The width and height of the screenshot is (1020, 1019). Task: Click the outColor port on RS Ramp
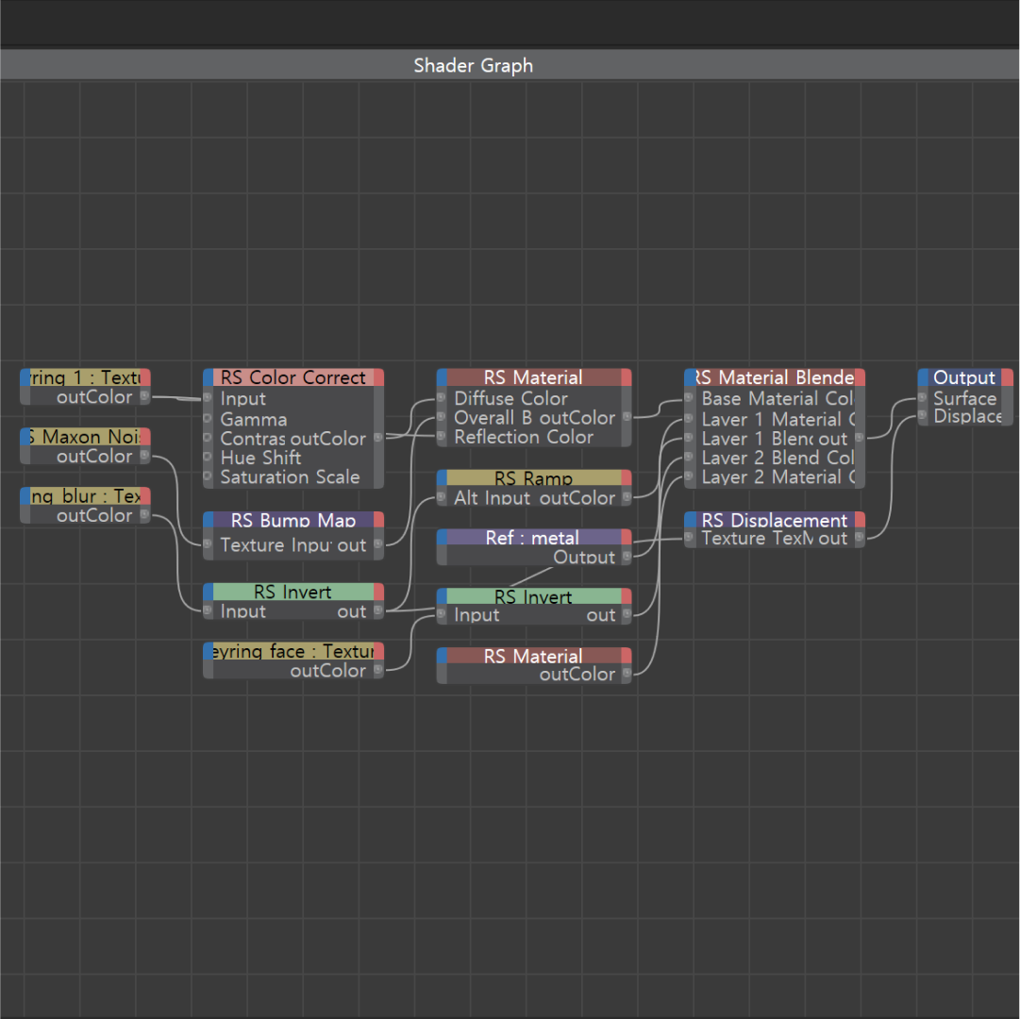point(627,497)
